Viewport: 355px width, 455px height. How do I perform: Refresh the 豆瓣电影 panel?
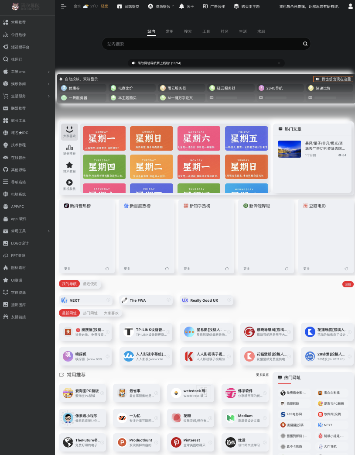pos(346,269)
